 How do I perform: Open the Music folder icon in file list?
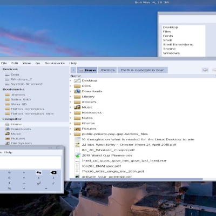click(77, 107)
